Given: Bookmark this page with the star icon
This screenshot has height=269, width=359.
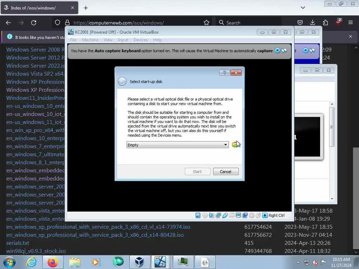Looking at the screenshot, I should click(x=206, y=23).
